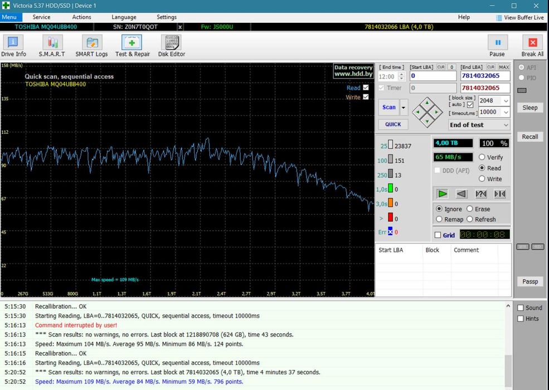Open the block size 2048 dropdown

505,101
